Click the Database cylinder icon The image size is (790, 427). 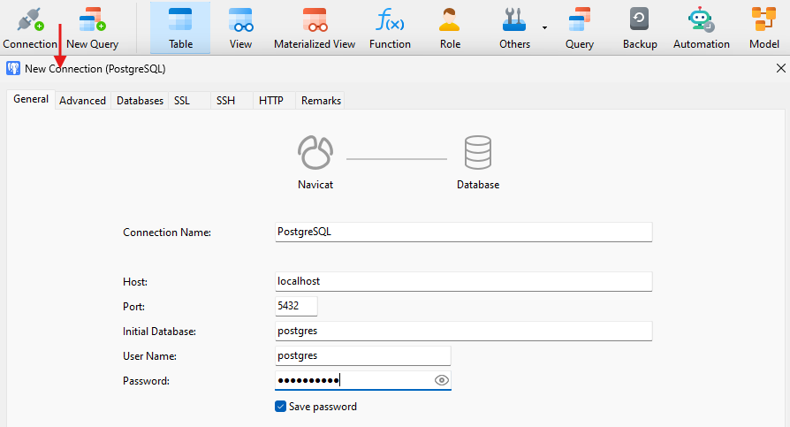pyautogui.click(x=478, y=152)
